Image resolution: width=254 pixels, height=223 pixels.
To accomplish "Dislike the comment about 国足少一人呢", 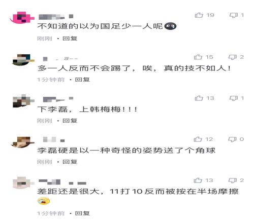I will [234, 15].
